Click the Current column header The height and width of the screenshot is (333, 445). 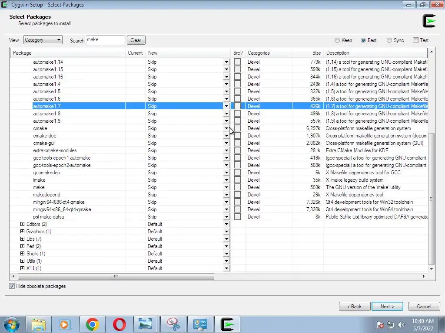click(136, 53)
